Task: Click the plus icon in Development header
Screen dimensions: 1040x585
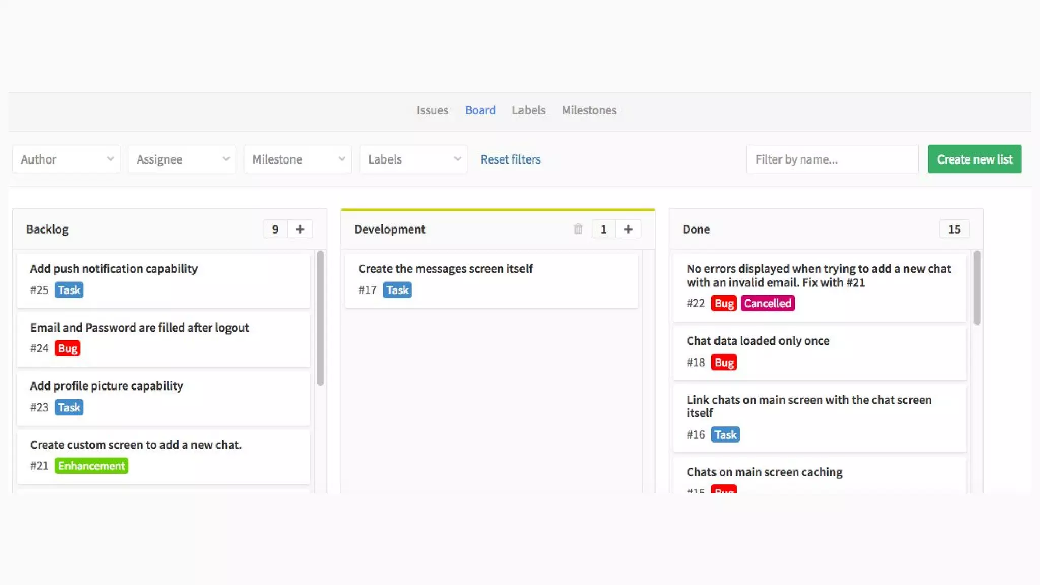Action: (x=628, y=229)
